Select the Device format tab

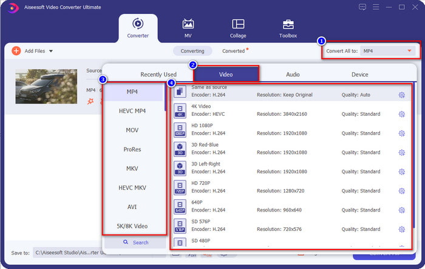click(359, 75)
